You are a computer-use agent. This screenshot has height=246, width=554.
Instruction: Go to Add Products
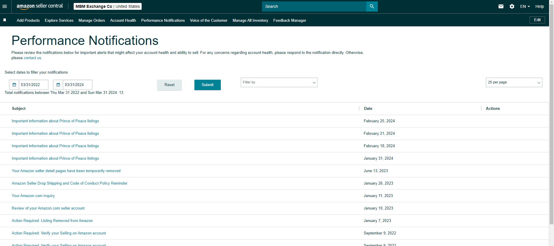(x=28, y=20)
